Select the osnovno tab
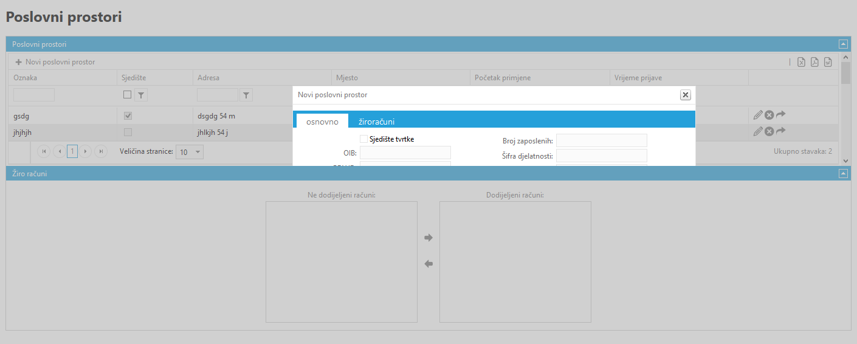Image resolution: width=857 pixels, height=344 pixels. point(322,122)
